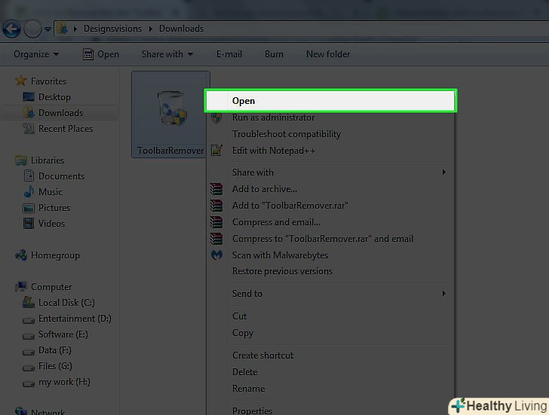
Task: Select Scan with Malwarebytes
Action: pyautogui.click(x=330, y=255)
